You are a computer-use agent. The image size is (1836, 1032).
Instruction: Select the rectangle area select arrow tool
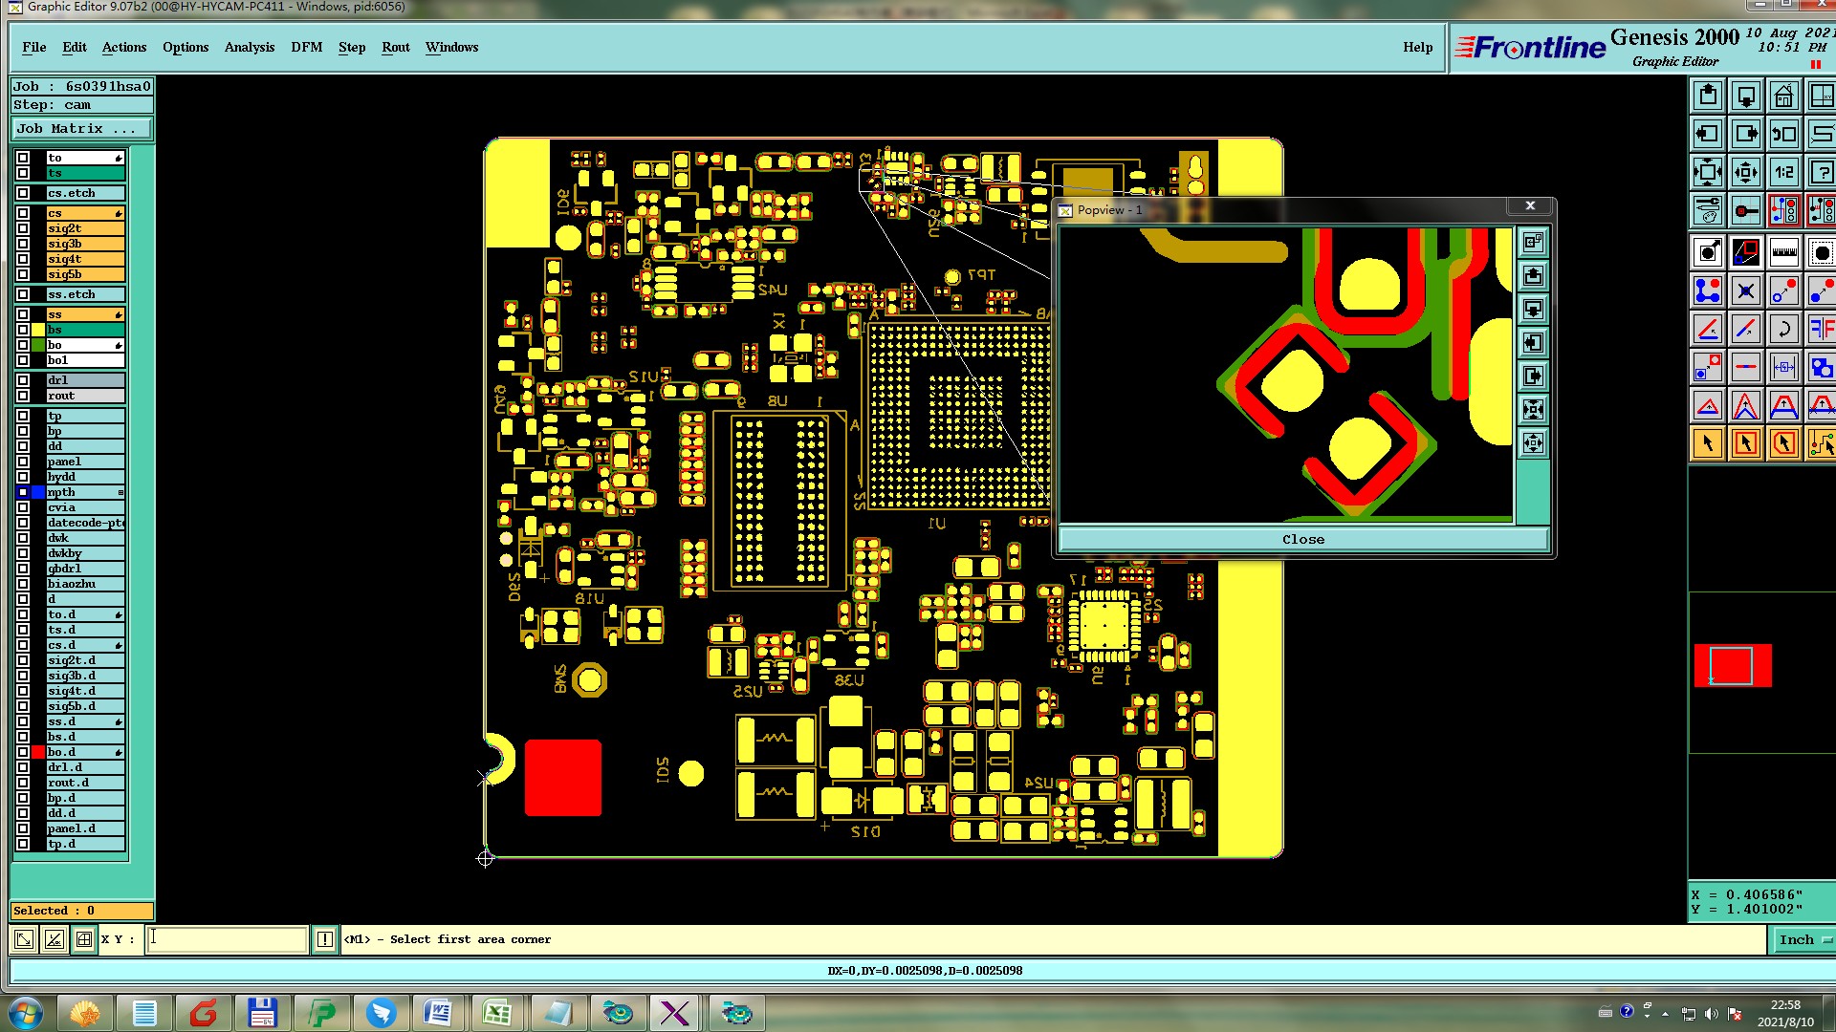coord(1746,443)
